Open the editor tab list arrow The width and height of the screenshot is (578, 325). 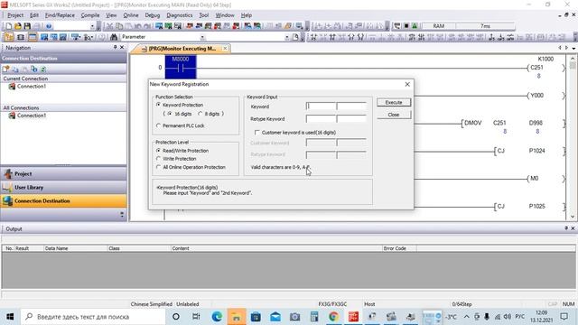[573, 48]
